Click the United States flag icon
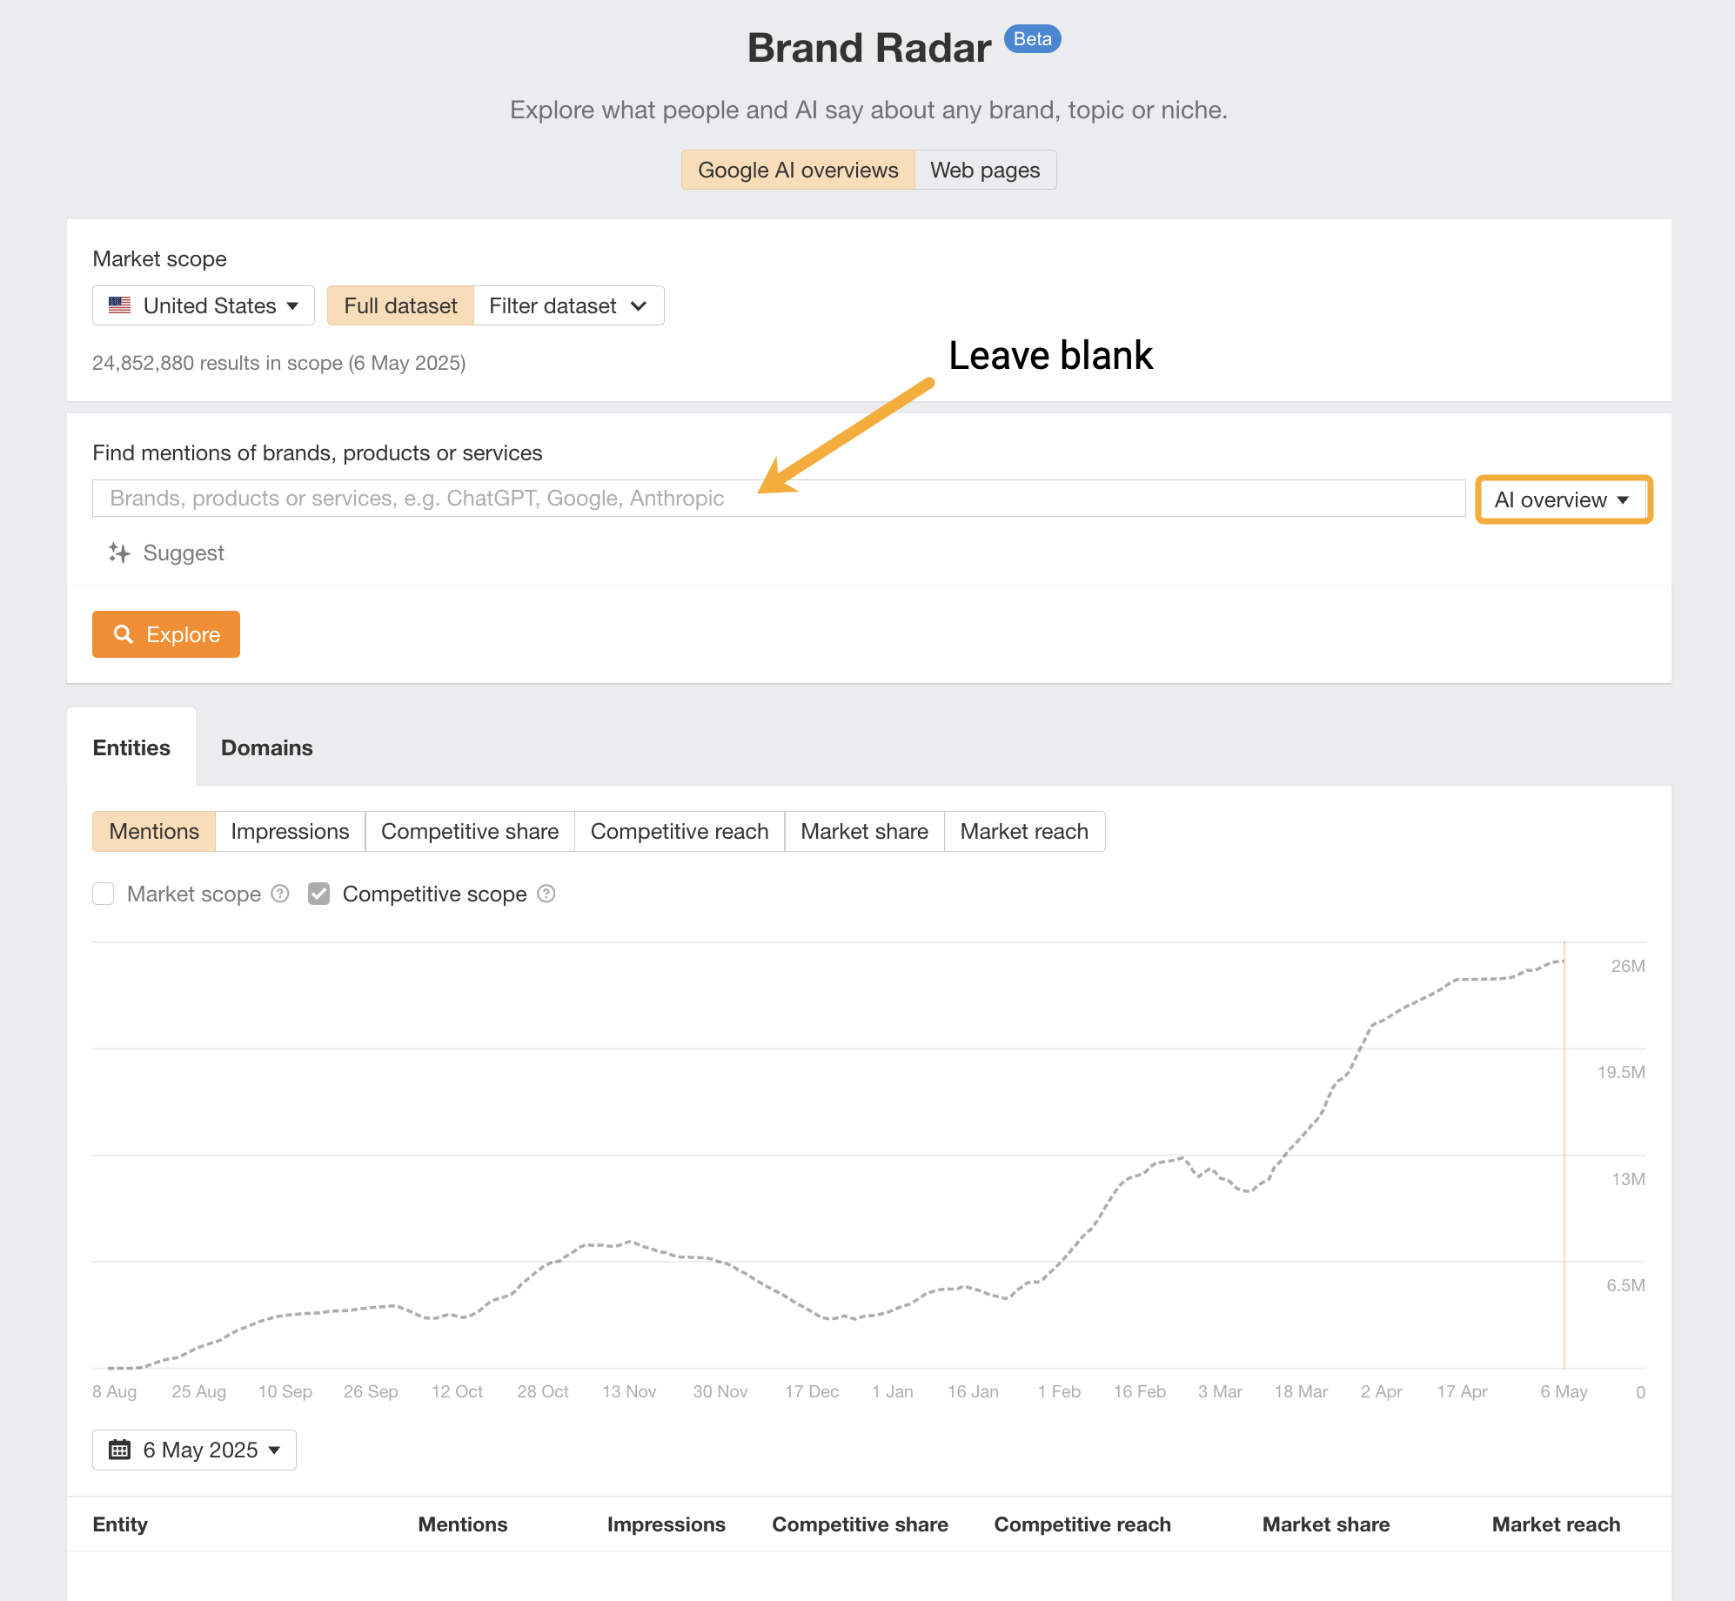This screenshot has height=1601, width=1735. coord(119,305)
